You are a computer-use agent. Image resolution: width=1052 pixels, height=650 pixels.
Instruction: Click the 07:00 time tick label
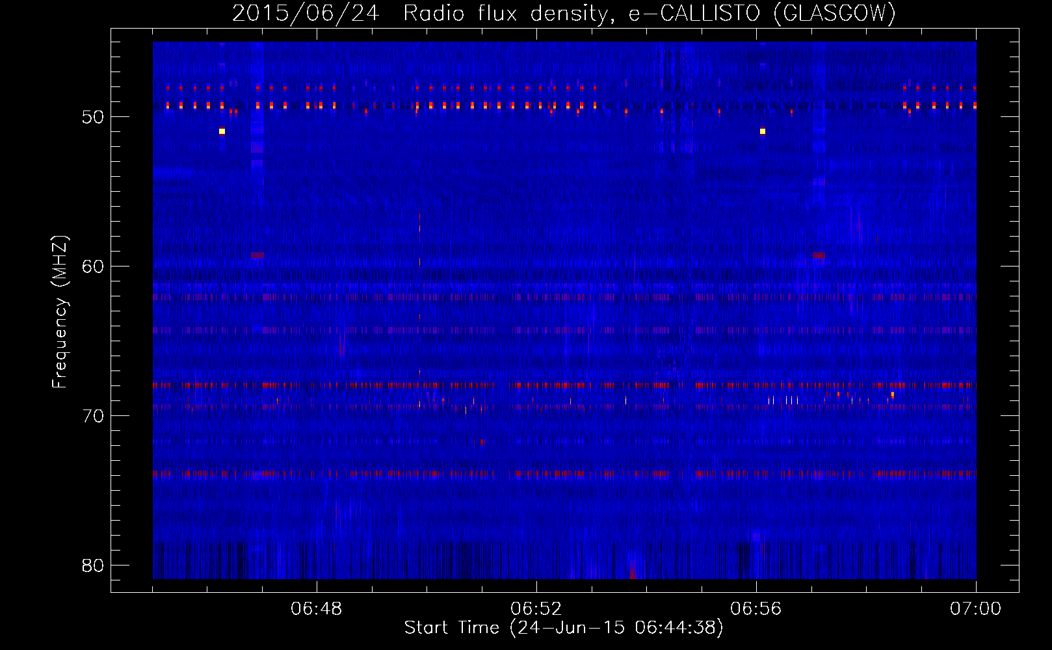click(x=976, y=609)
